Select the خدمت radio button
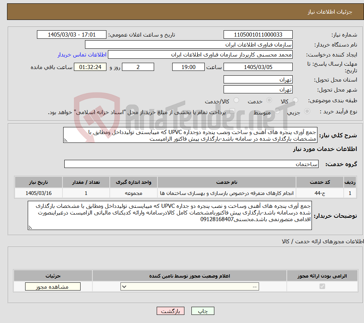Screen dimensions: 364x323 [269, 100]
